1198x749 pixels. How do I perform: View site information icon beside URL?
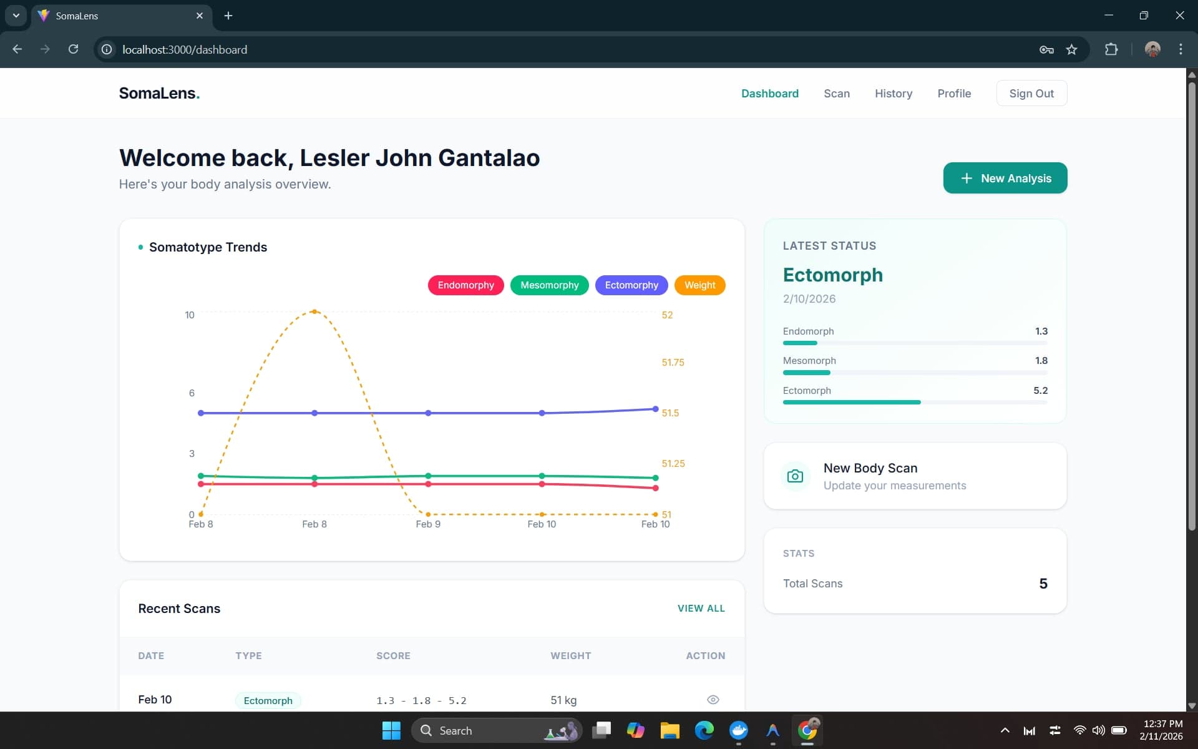[107, 49]
